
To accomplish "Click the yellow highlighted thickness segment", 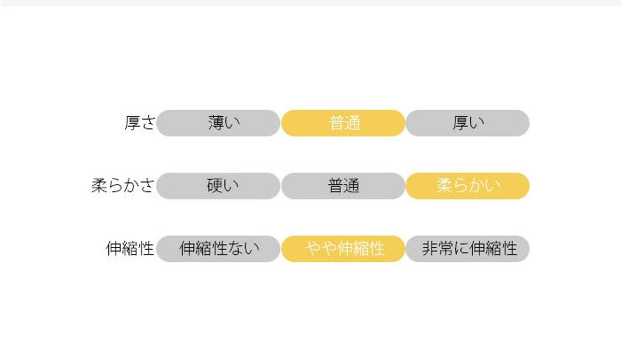I will tap(343, 123).
